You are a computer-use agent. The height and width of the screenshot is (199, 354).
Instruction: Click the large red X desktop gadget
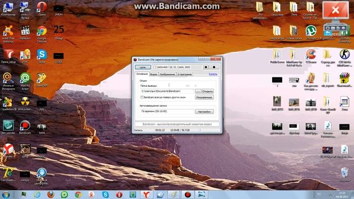pos(336,10)
